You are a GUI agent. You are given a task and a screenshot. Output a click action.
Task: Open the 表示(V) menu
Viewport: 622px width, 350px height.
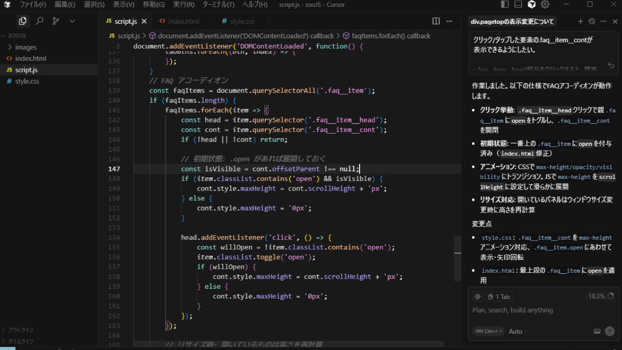123,4
